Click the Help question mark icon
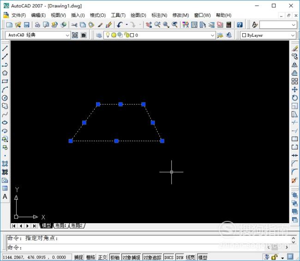 pos(240,24)
